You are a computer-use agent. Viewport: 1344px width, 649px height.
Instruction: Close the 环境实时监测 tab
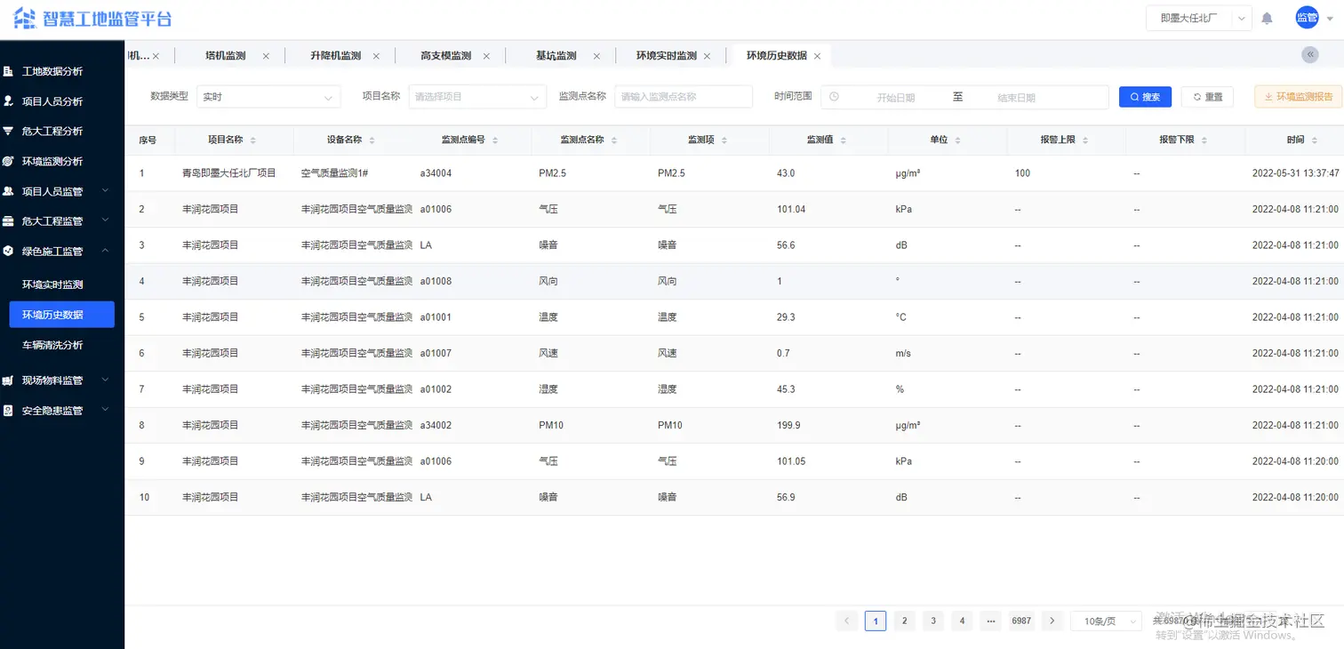(707, 56)
